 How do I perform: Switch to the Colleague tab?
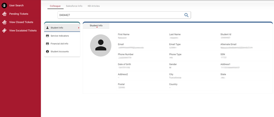pos(55,6)
